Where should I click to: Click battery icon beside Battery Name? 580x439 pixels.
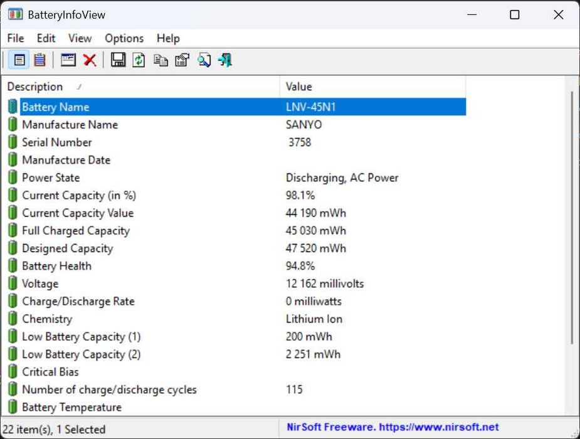click(x=13, y=107)
